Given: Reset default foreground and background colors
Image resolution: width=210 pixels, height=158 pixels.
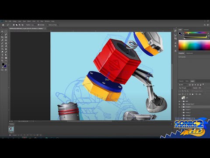Looking at the screenshot, I should 2,67.
